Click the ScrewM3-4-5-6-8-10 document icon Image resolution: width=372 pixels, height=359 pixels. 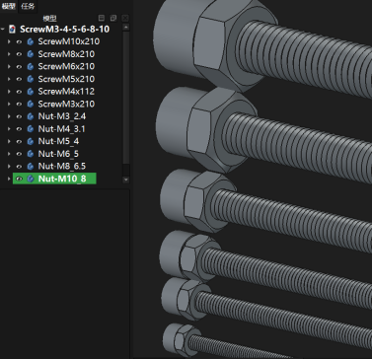tap(13, 30)
